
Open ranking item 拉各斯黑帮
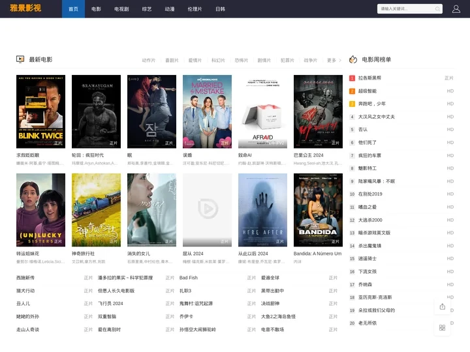(370, 78)
